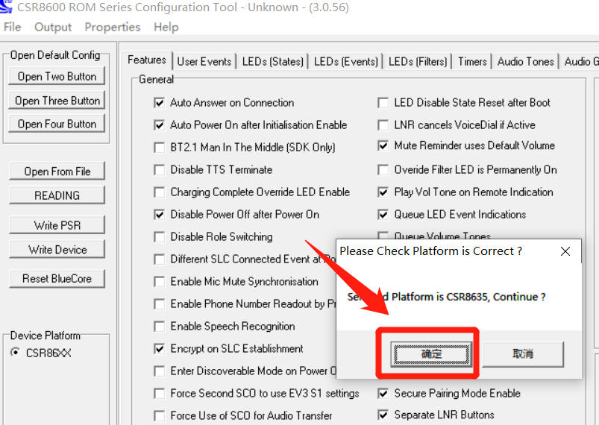Switch to the LEDs (States) tab
The height and width of the screenshot is (425, 599).
(x=273, y=61)
